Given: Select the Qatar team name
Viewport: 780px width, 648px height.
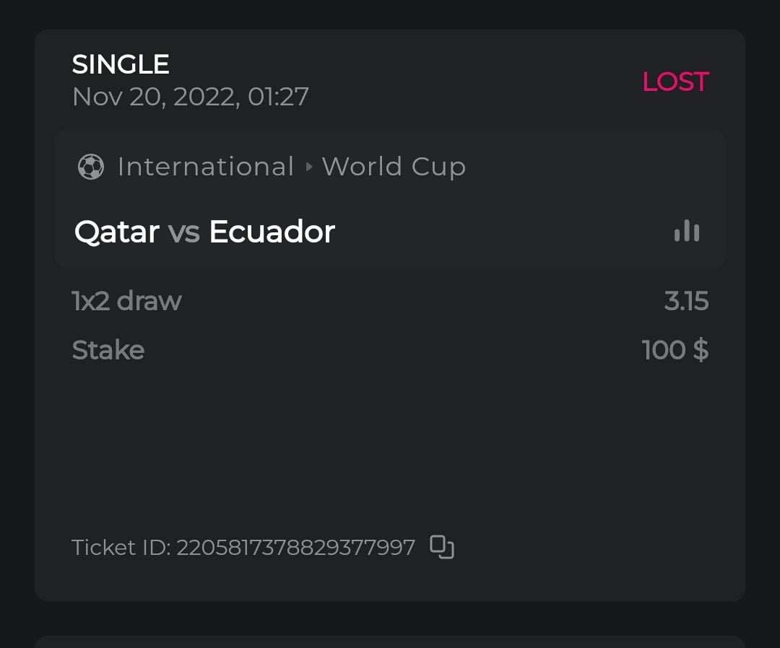Looking at the screenshot, I should pyautogui.click(x=117, y=232).
